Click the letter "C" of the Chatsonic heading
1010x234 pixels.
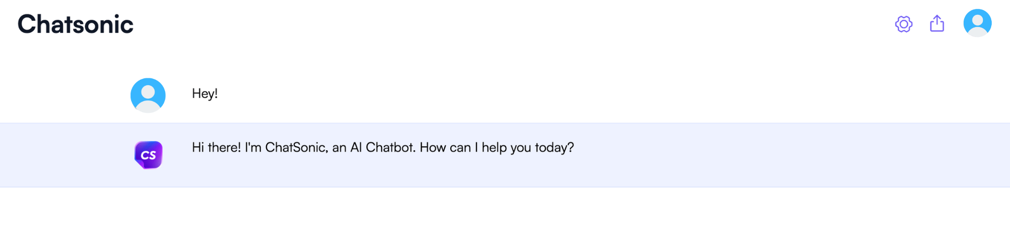tap(28, 24)
